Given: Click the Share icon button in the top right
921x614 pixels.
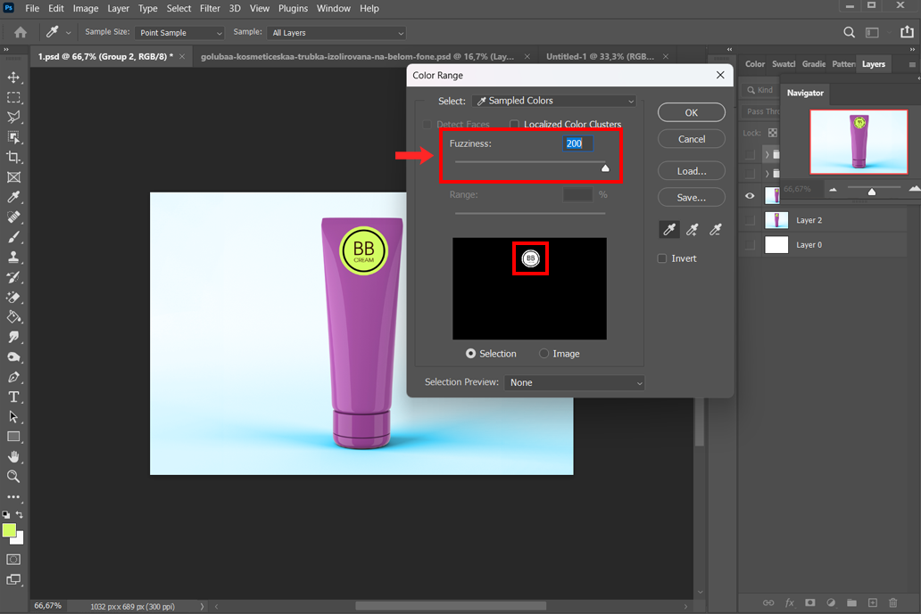Looking at the screenshot, I should point(908,32).
